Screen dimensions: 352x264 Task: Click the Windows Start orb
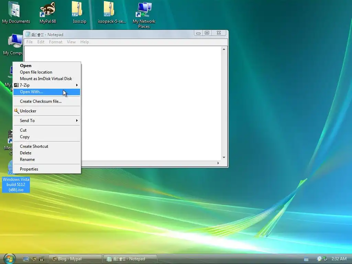click(9, 258)
